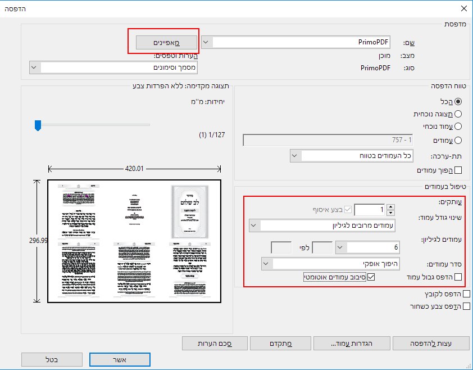Close the הדפסה dialog window
The image size is (473, 370).
464,8
